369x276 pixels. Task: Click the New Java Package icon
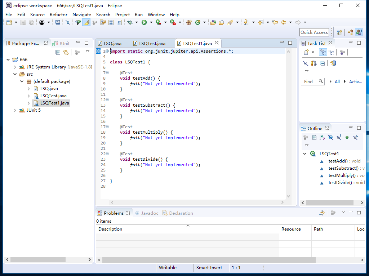click(189, 22)
